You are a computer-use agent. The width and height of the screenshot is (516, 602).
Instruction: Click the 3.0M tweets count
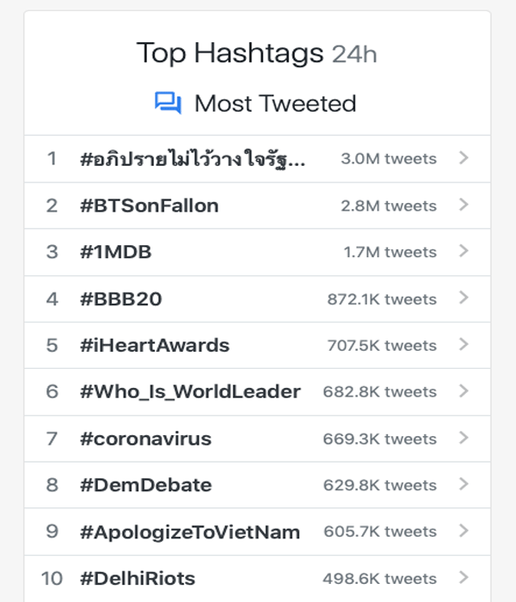click(389, 159)
